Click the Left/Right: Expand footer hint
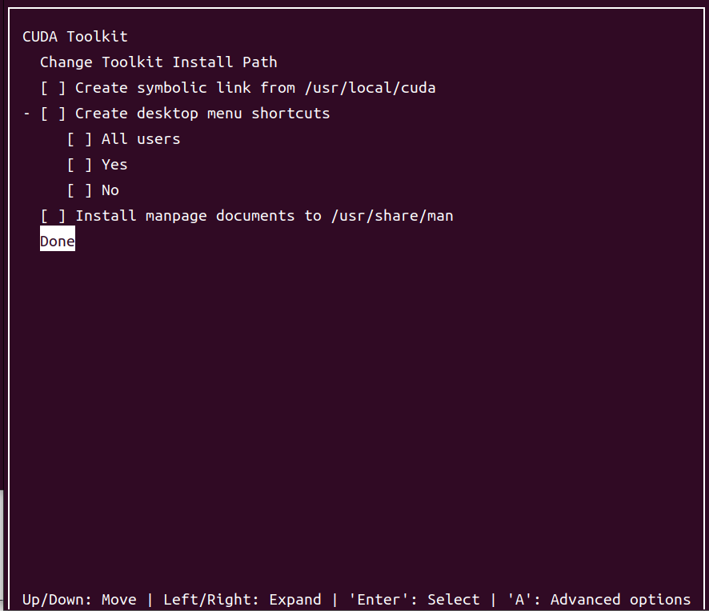Image resolution: width=709 pixels, height=611 pixels. [242, 600]
